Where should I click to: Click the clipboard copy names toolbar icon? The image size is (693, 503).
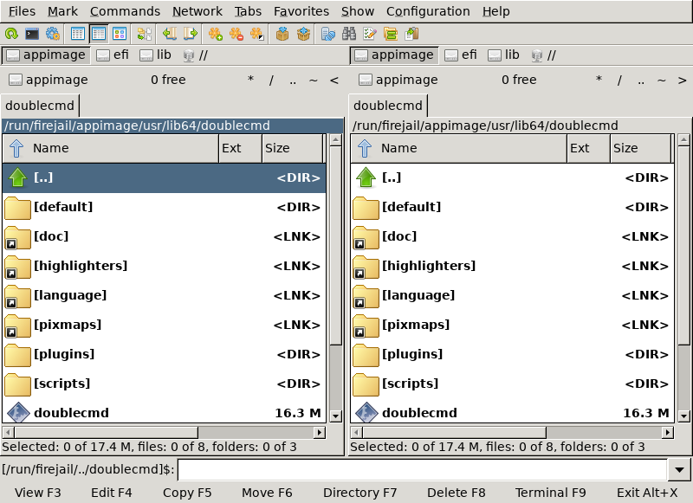pyautogui.click(x=411, y=34)
